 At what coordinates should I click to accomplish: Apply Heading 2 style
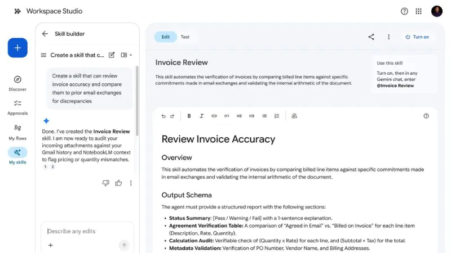[x=239, y=116]
